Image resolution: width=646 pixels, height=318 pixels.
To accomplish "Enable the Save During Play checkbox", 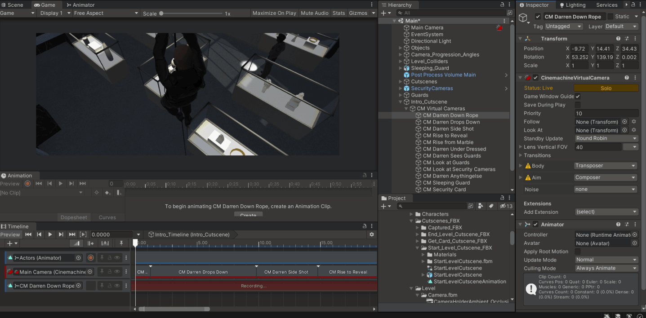I will point(578,105).
